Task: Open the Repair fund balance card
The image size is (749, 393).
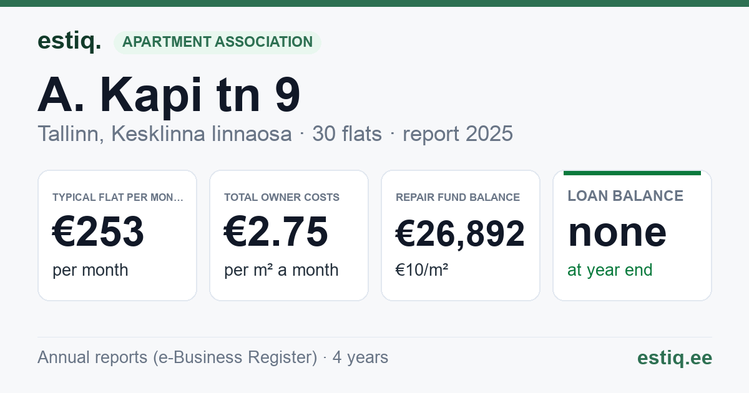Action: click(461, 235)
